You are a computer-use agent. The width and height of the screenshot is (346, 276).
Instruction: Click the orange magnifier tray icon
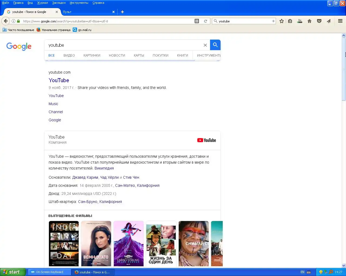coord(331,272)
